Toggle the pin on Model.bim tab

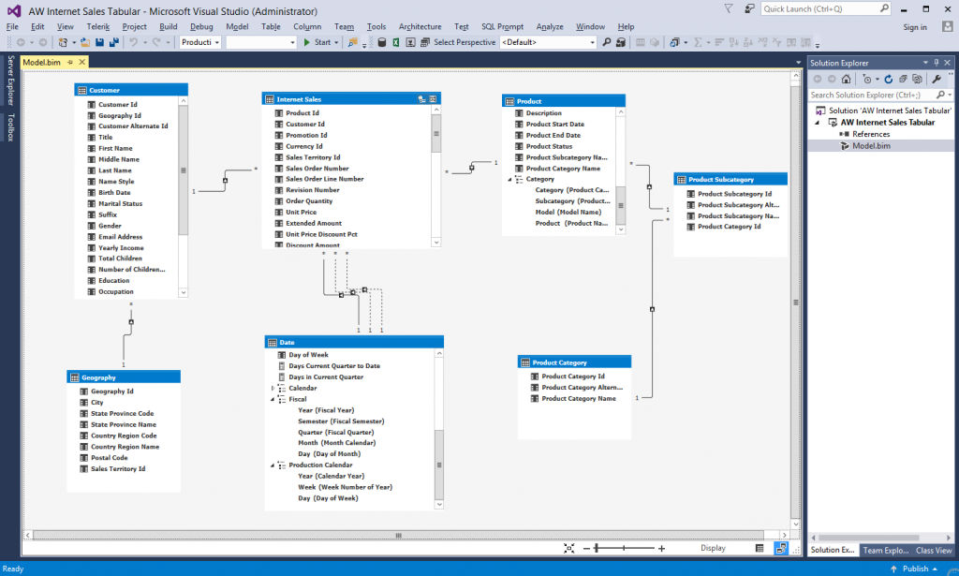(x=69, y=63)
